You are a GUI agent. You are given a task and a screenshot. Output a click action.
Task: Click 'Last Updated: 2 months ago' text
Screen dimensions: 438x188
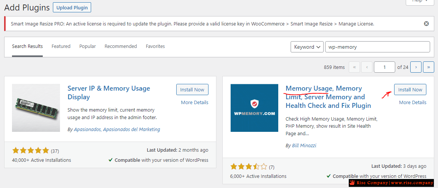click(178, 150)
